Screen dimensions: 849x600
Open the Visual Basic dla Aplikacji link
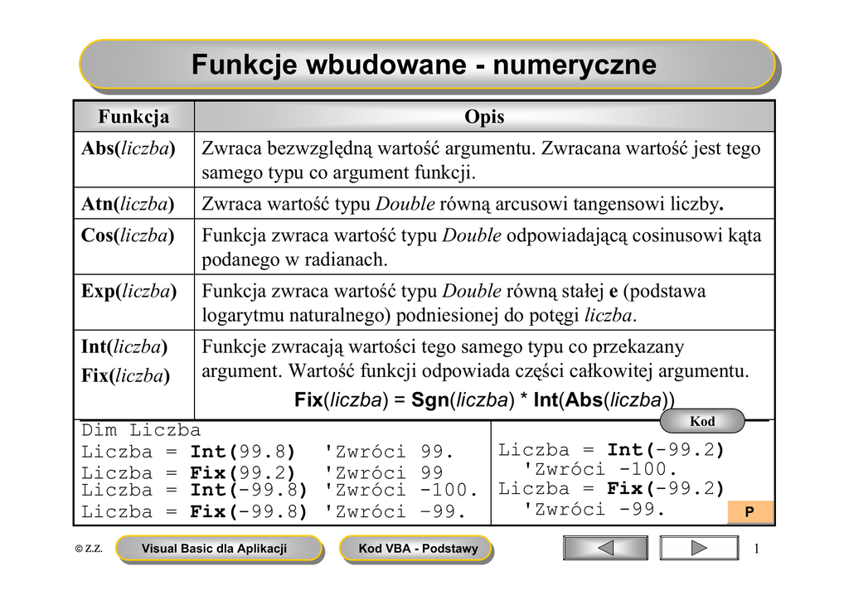pyautogui.click(x=218, y=549)
